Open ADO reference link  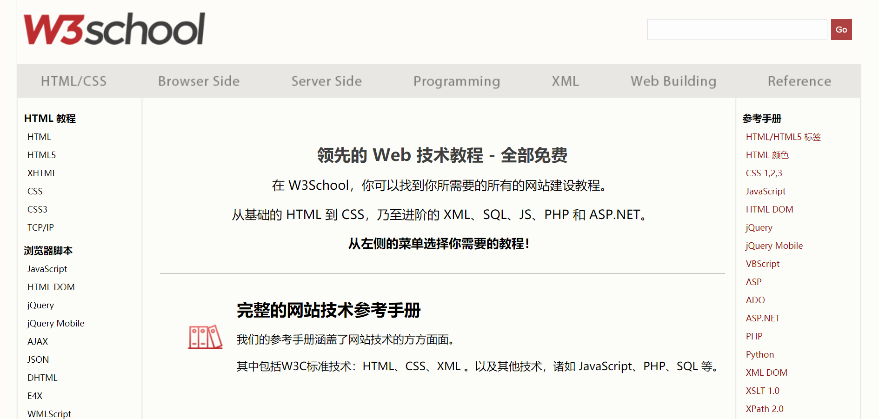(x=755, y=300)
